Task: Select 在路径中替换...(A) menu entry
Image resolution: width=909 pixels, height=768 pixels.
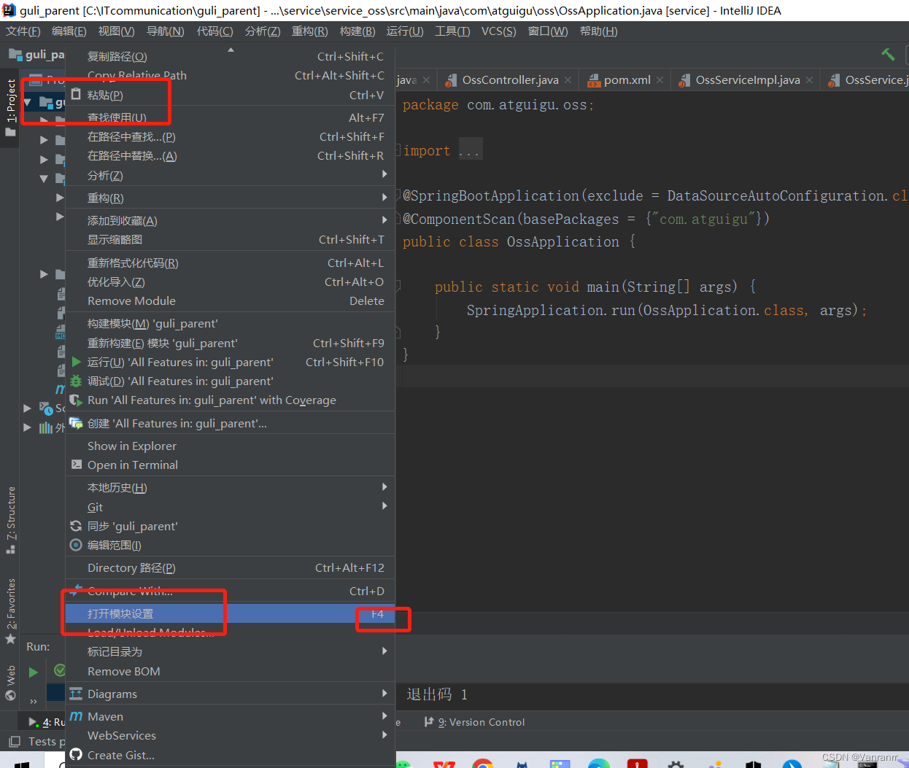Action: (230, 155)
